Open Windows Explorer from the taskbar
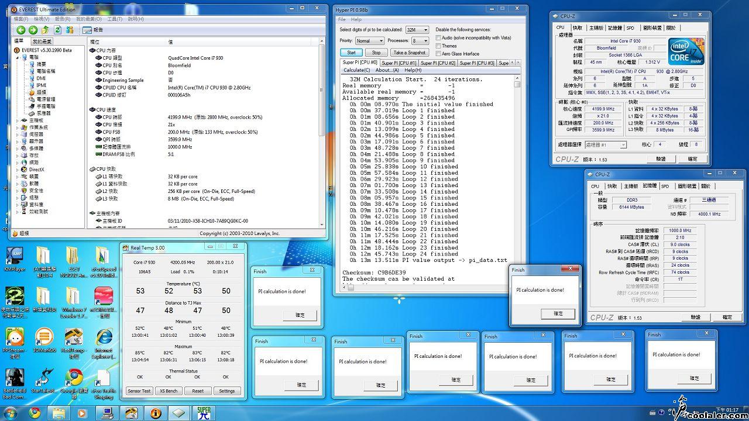The width and height of the screenshot is (749, 421). pyautogui.click(x=59, y=413)
